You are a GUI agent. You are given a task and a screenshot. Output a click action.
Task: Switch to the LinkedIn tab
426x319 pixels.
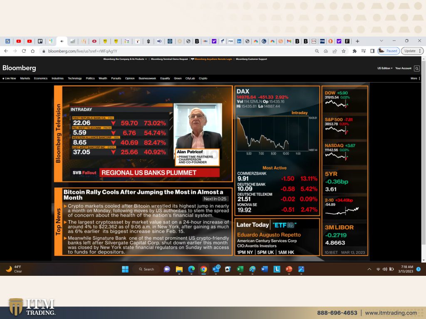[x=239, y=41]
